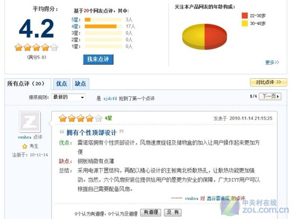Click the 注册于: 10-11-14 text
This screenshot has width=292, height=219.
click(30, 155)
